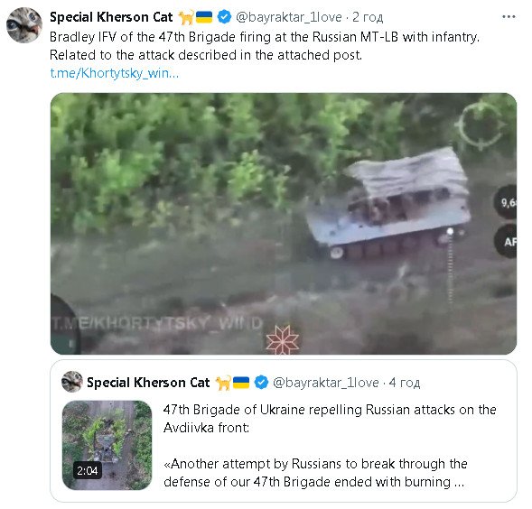Viewport: 532px width, 509px height.
Task: Open the t.me/Khortytsky_win link
Action: pos(115,73)
